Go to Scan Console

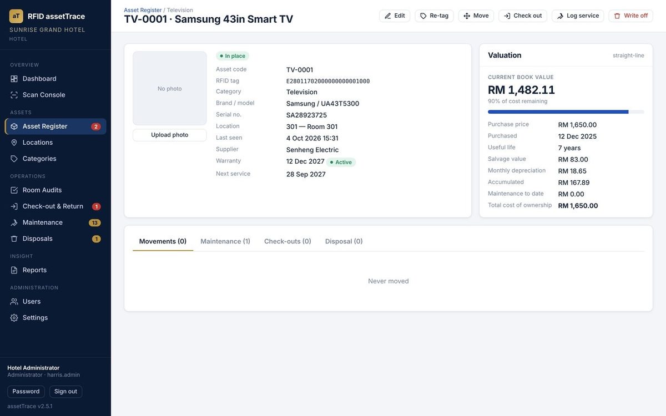pyautogui.click(x=56, y=95)
